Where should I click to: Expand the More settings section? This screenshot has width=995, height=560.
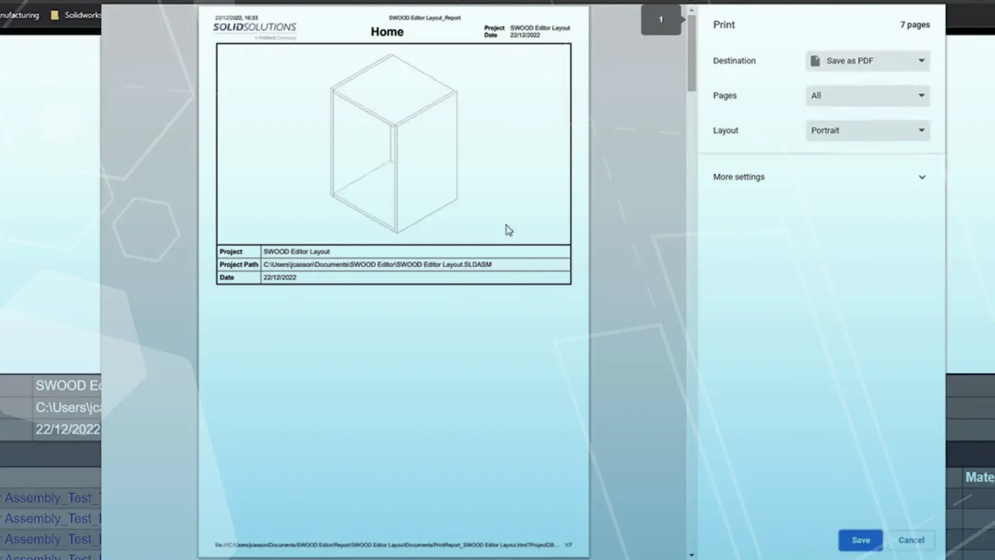pos(819,176)
